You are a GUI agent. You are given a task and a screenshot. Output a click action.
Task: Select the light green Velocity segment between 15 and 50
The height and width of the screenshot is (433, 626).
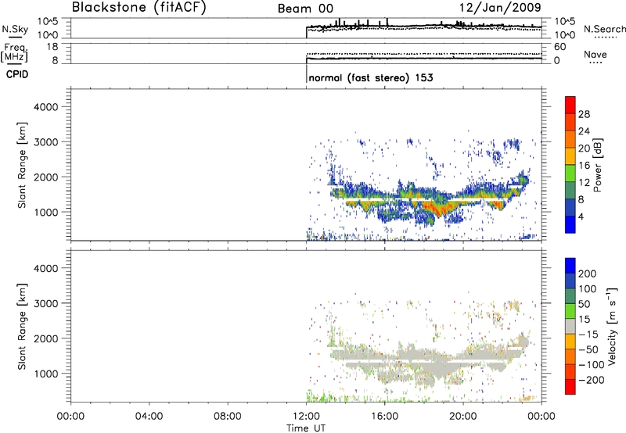[x=570, y=311]
